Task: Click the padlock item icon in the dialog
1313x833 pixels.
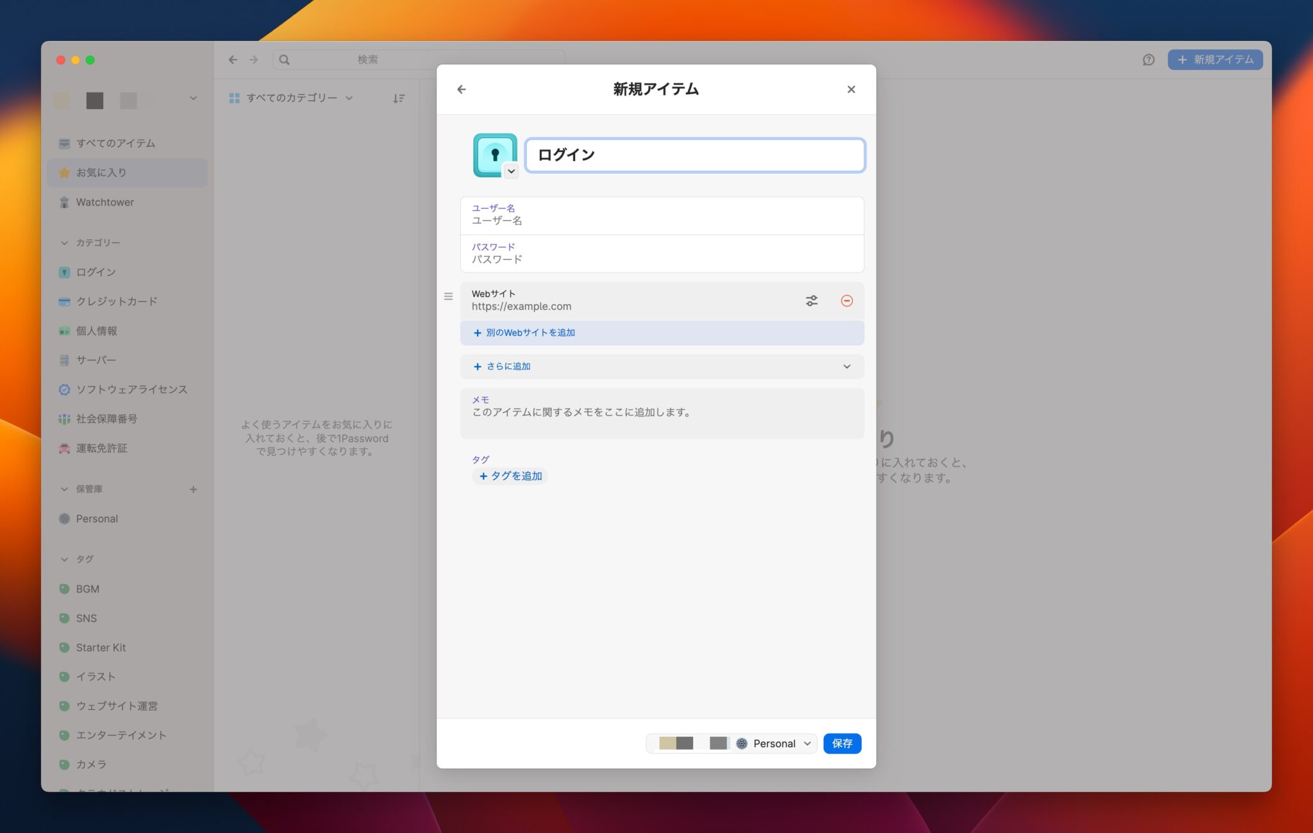Action: (494, 154)
